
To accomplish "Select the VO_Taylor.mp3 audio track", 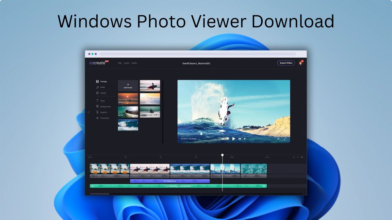I will (x=170, y=181).
